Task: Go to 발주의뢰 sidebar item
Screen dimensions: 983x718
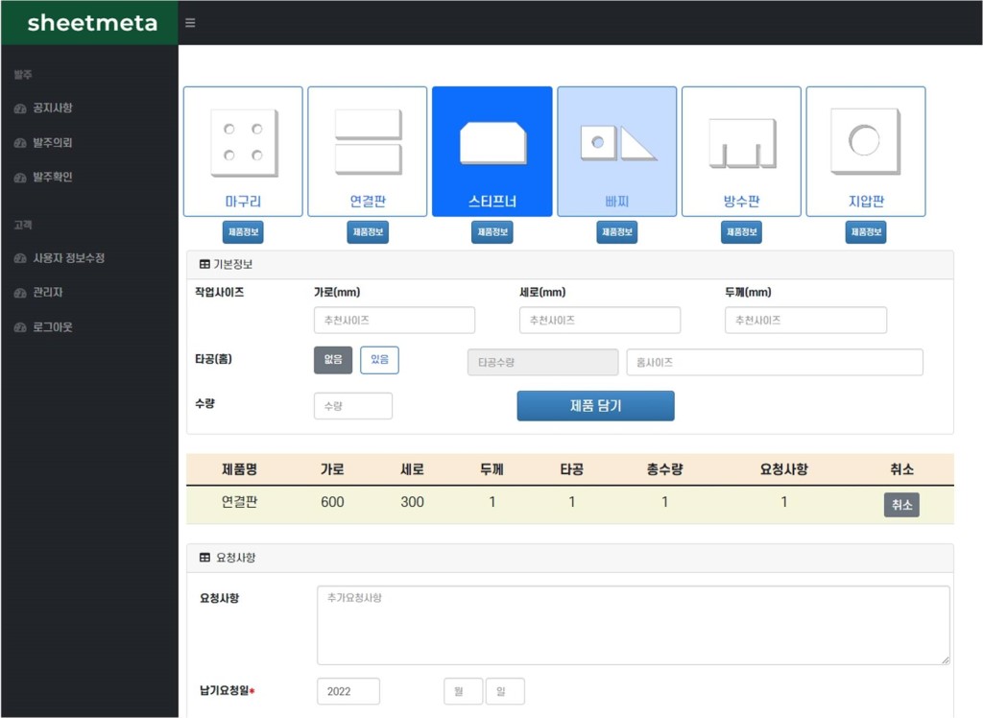Action: coord(52,143)
